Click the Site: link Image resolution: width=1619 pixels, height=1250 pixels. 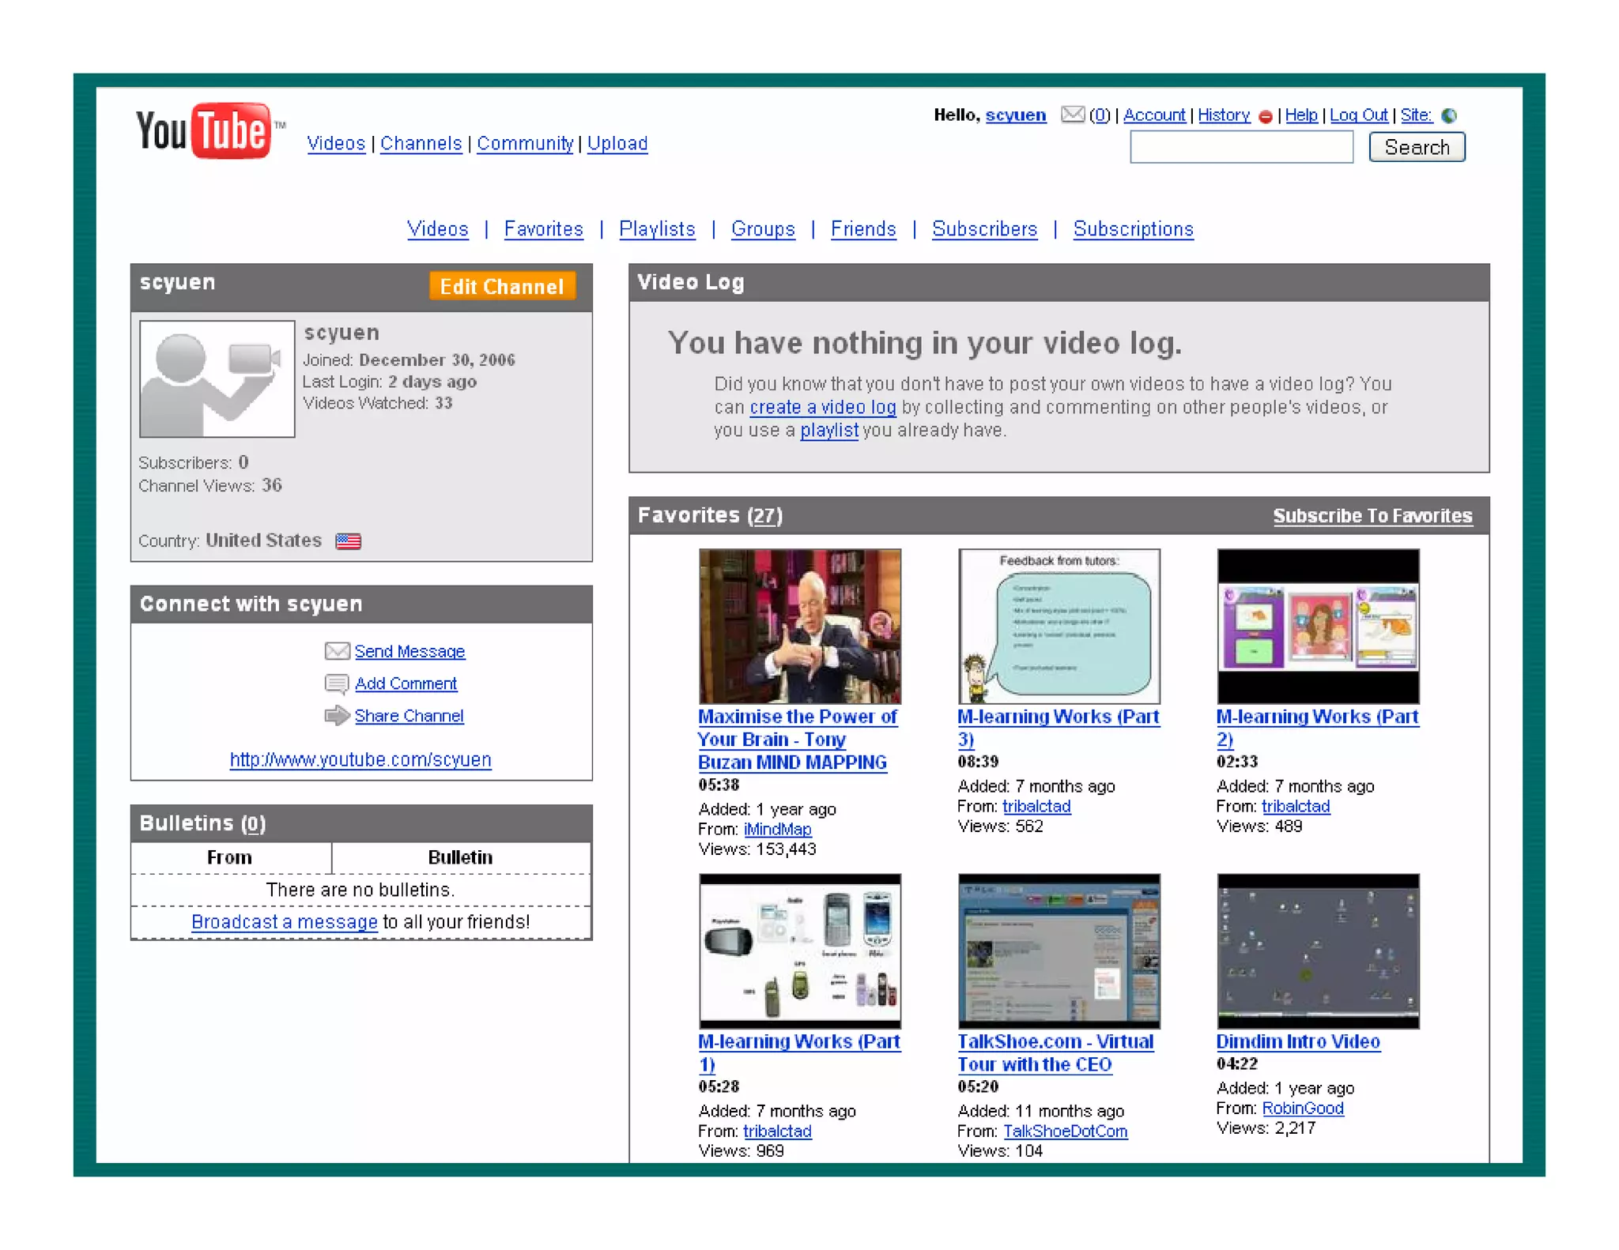coord(1416,115)
